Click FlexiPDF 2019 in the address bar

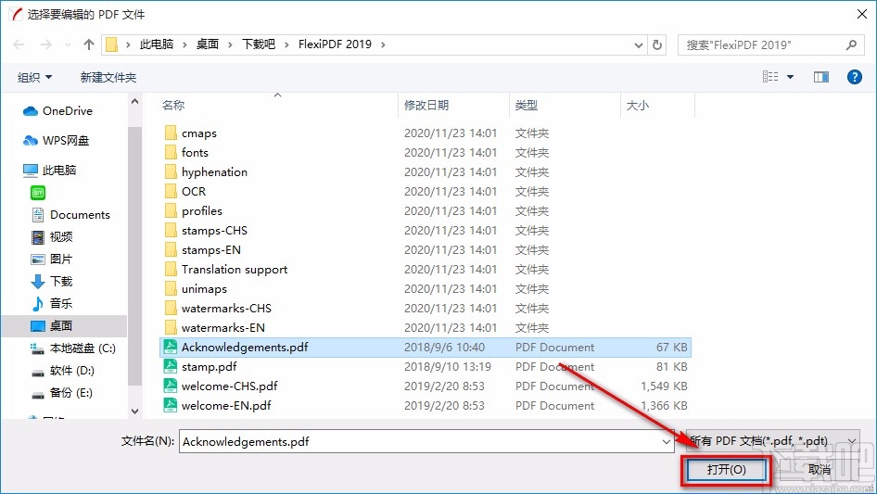[x=335, y=44]
